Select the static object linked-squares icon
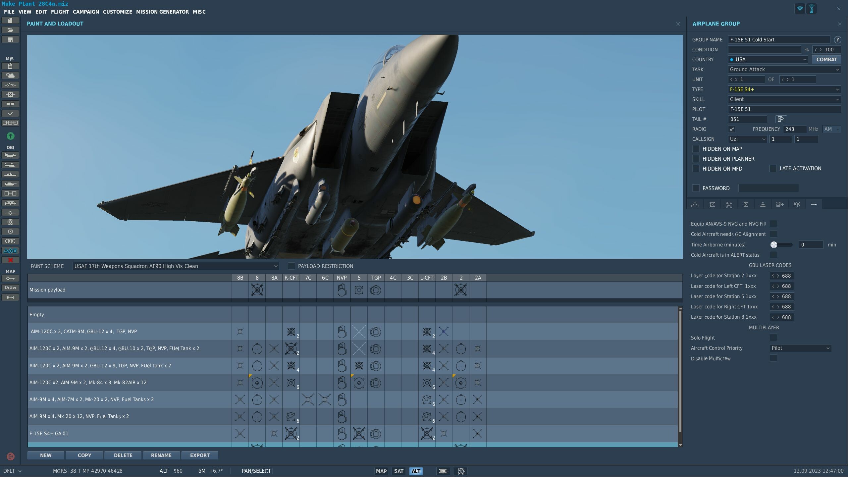The image size is (848, 477). [x=10, y=193]
